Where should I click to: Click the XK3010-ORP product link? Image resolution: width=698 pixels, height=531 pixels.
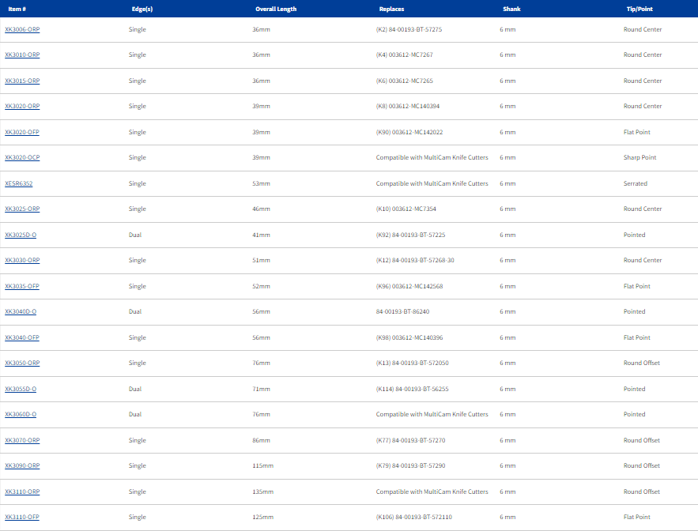pyautogui.click(x=22, y=55)
